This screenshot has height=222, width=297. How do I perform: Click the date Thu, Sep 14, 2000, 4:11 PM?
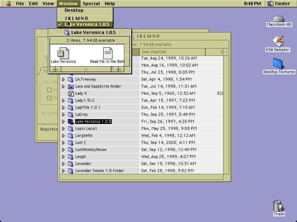coord(168,142)
